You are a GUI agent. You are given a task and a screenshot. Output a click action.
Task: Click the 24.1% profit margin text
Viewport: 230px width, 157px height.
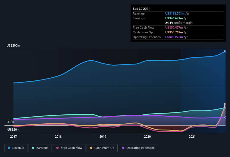tap(179, 23)
